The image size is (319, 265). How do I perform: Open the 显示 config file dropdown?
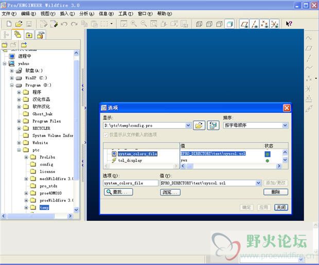click(x=188, y=126)
